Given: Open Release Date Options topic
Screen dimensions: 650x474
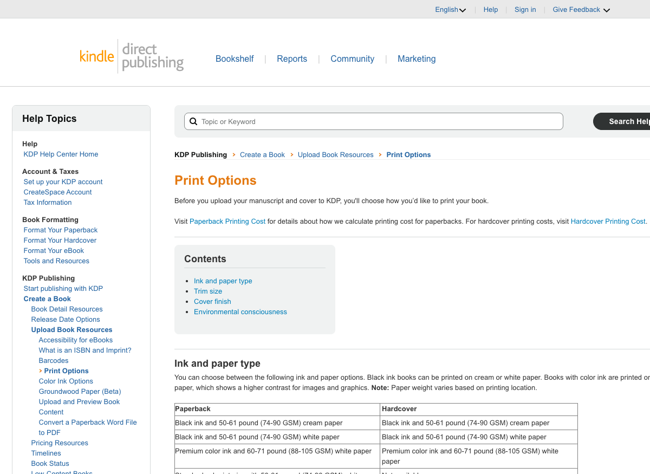Looking at the screenshot, I should point(66,319).
